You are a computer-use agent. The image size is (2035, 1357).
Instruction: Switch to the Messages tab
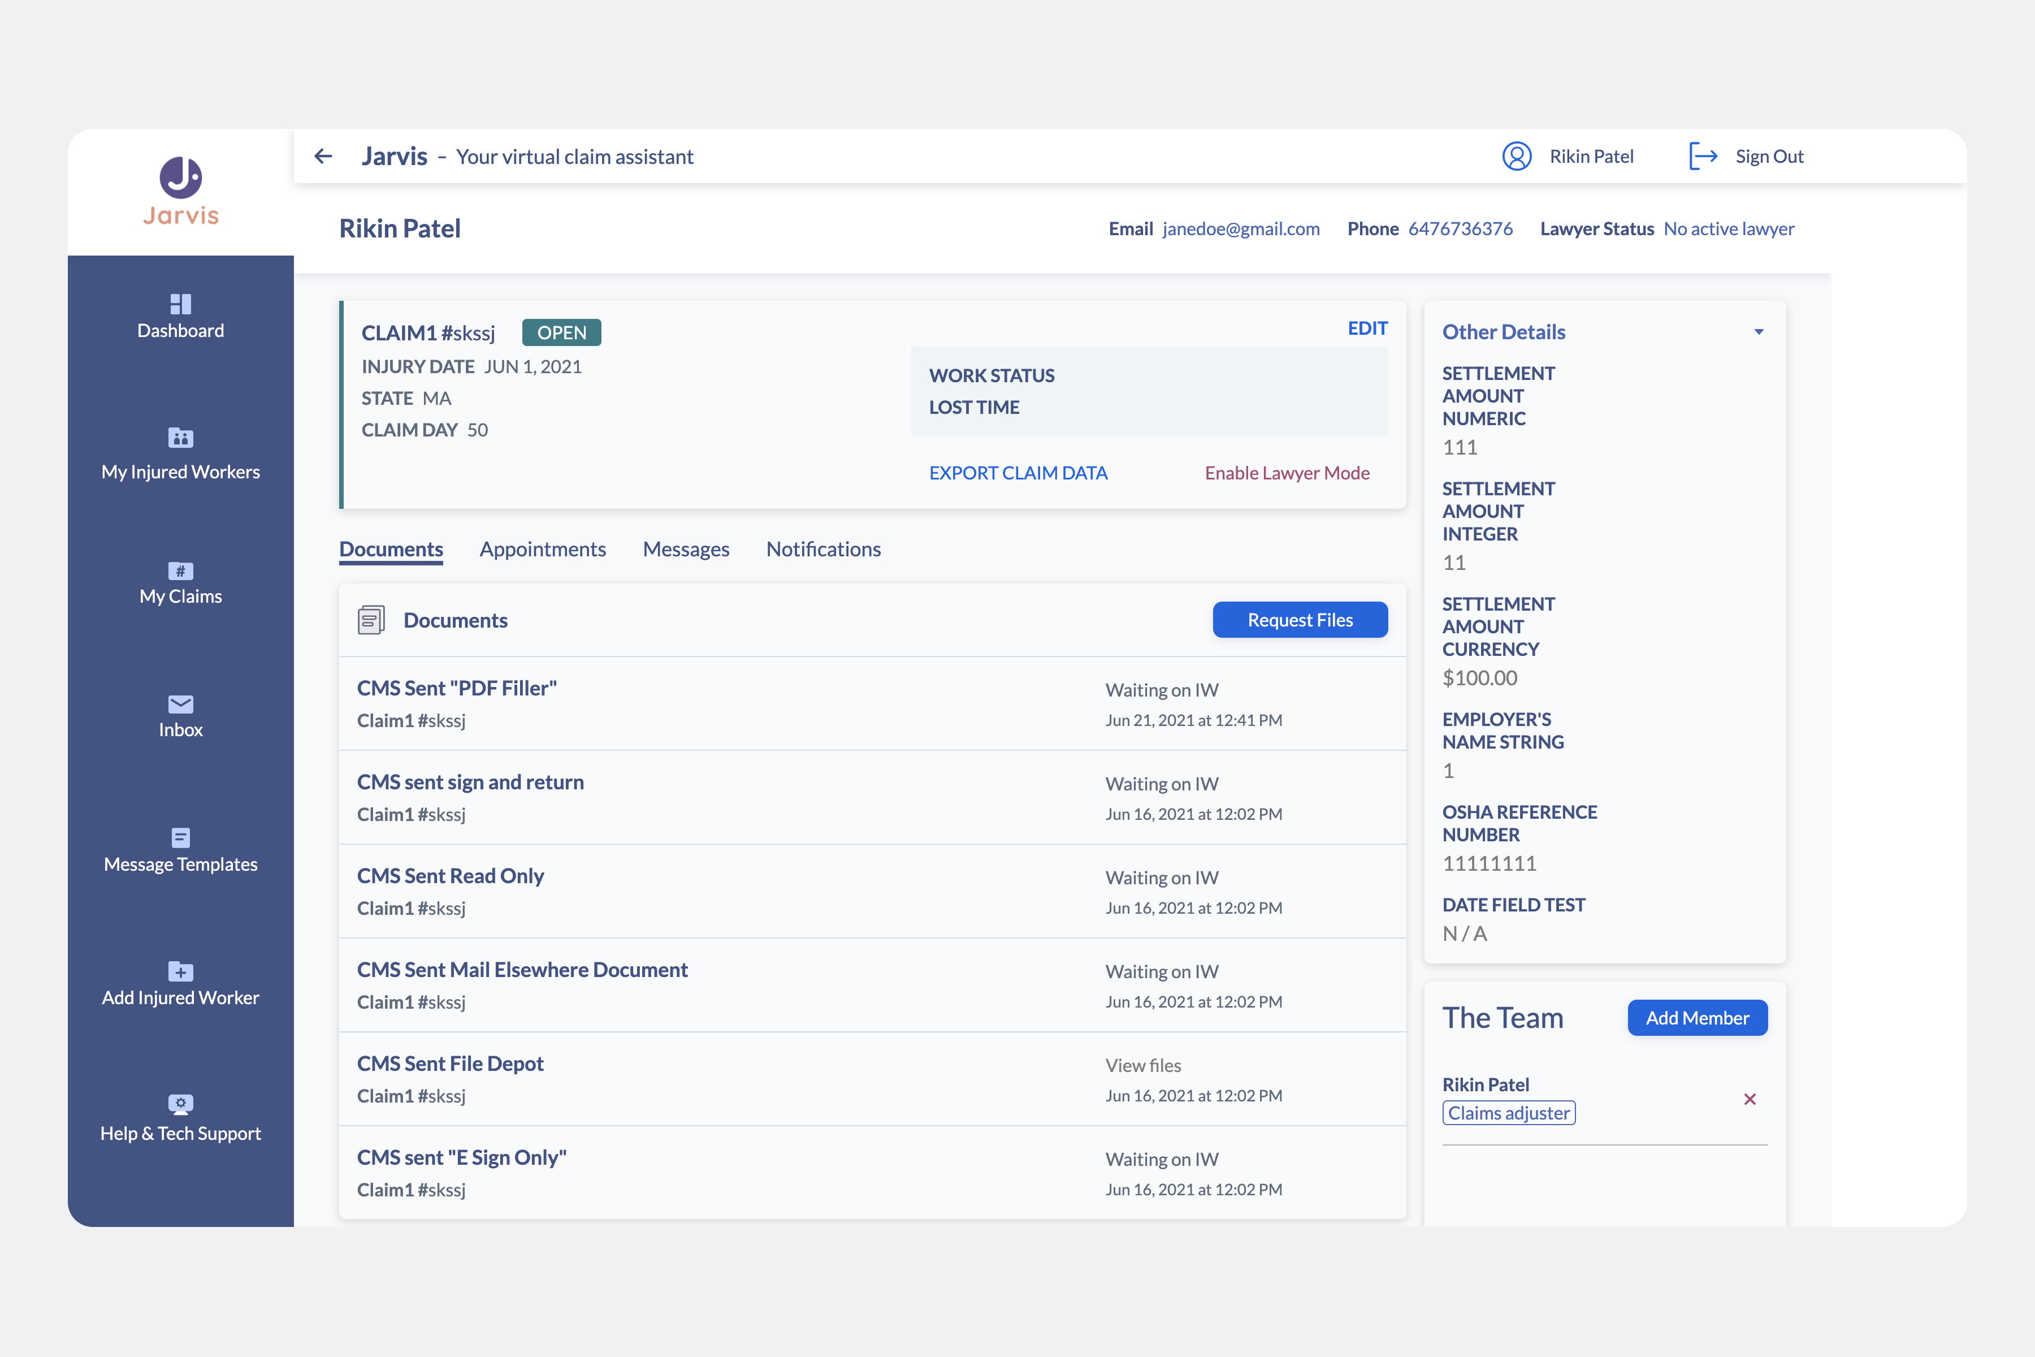686,548
